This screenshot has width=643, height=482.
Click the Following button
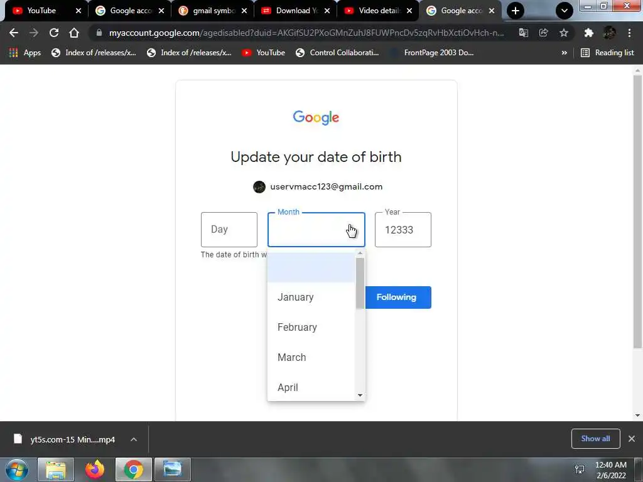397,297
